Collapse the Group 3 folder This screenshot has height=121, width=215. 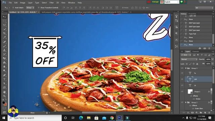click(186, 68)
